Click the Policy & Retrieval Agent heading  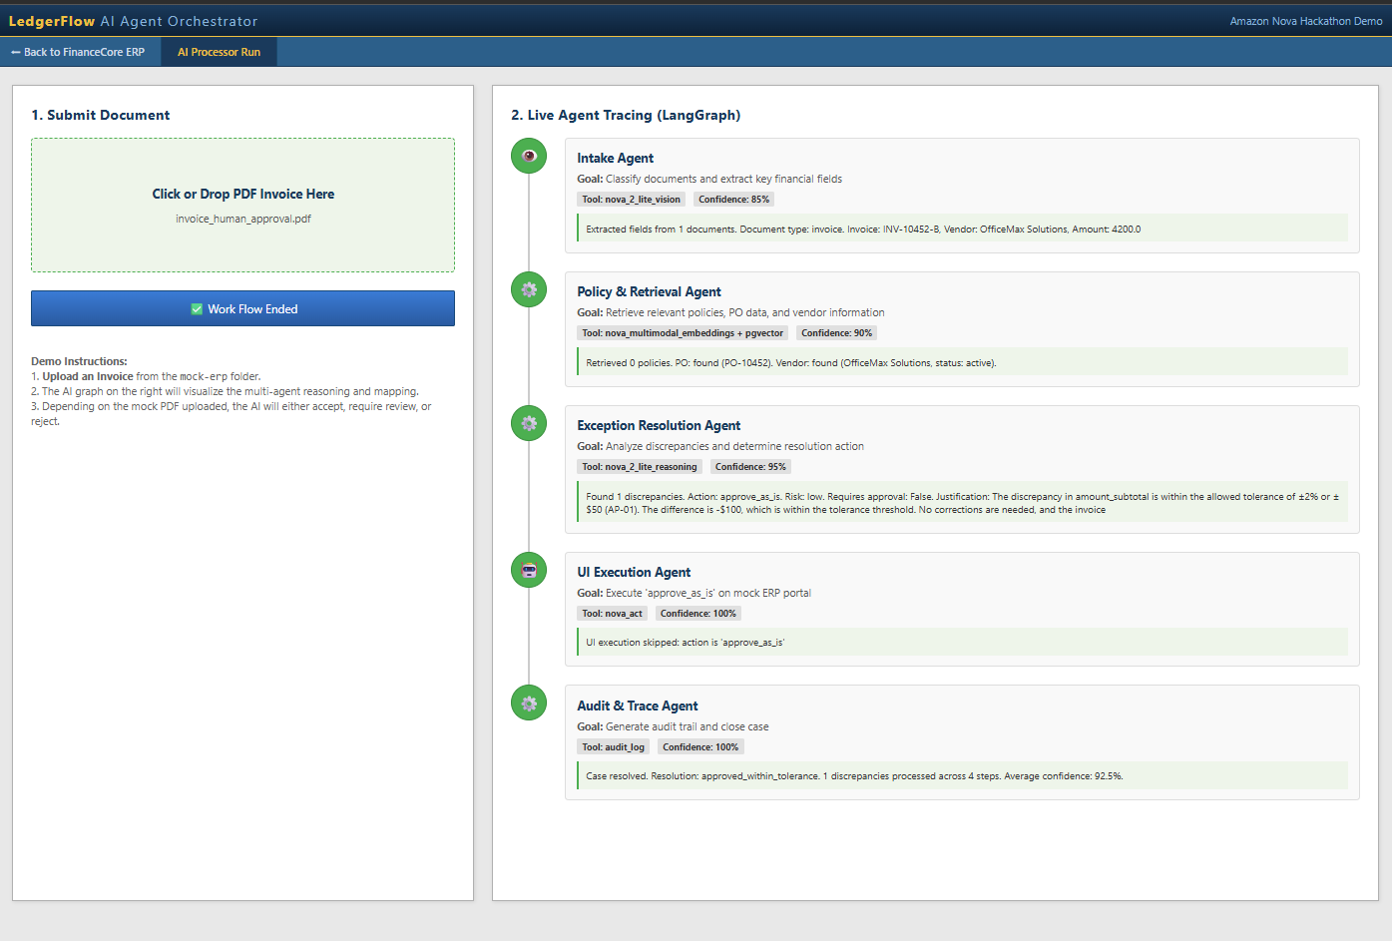click(649, 291)
